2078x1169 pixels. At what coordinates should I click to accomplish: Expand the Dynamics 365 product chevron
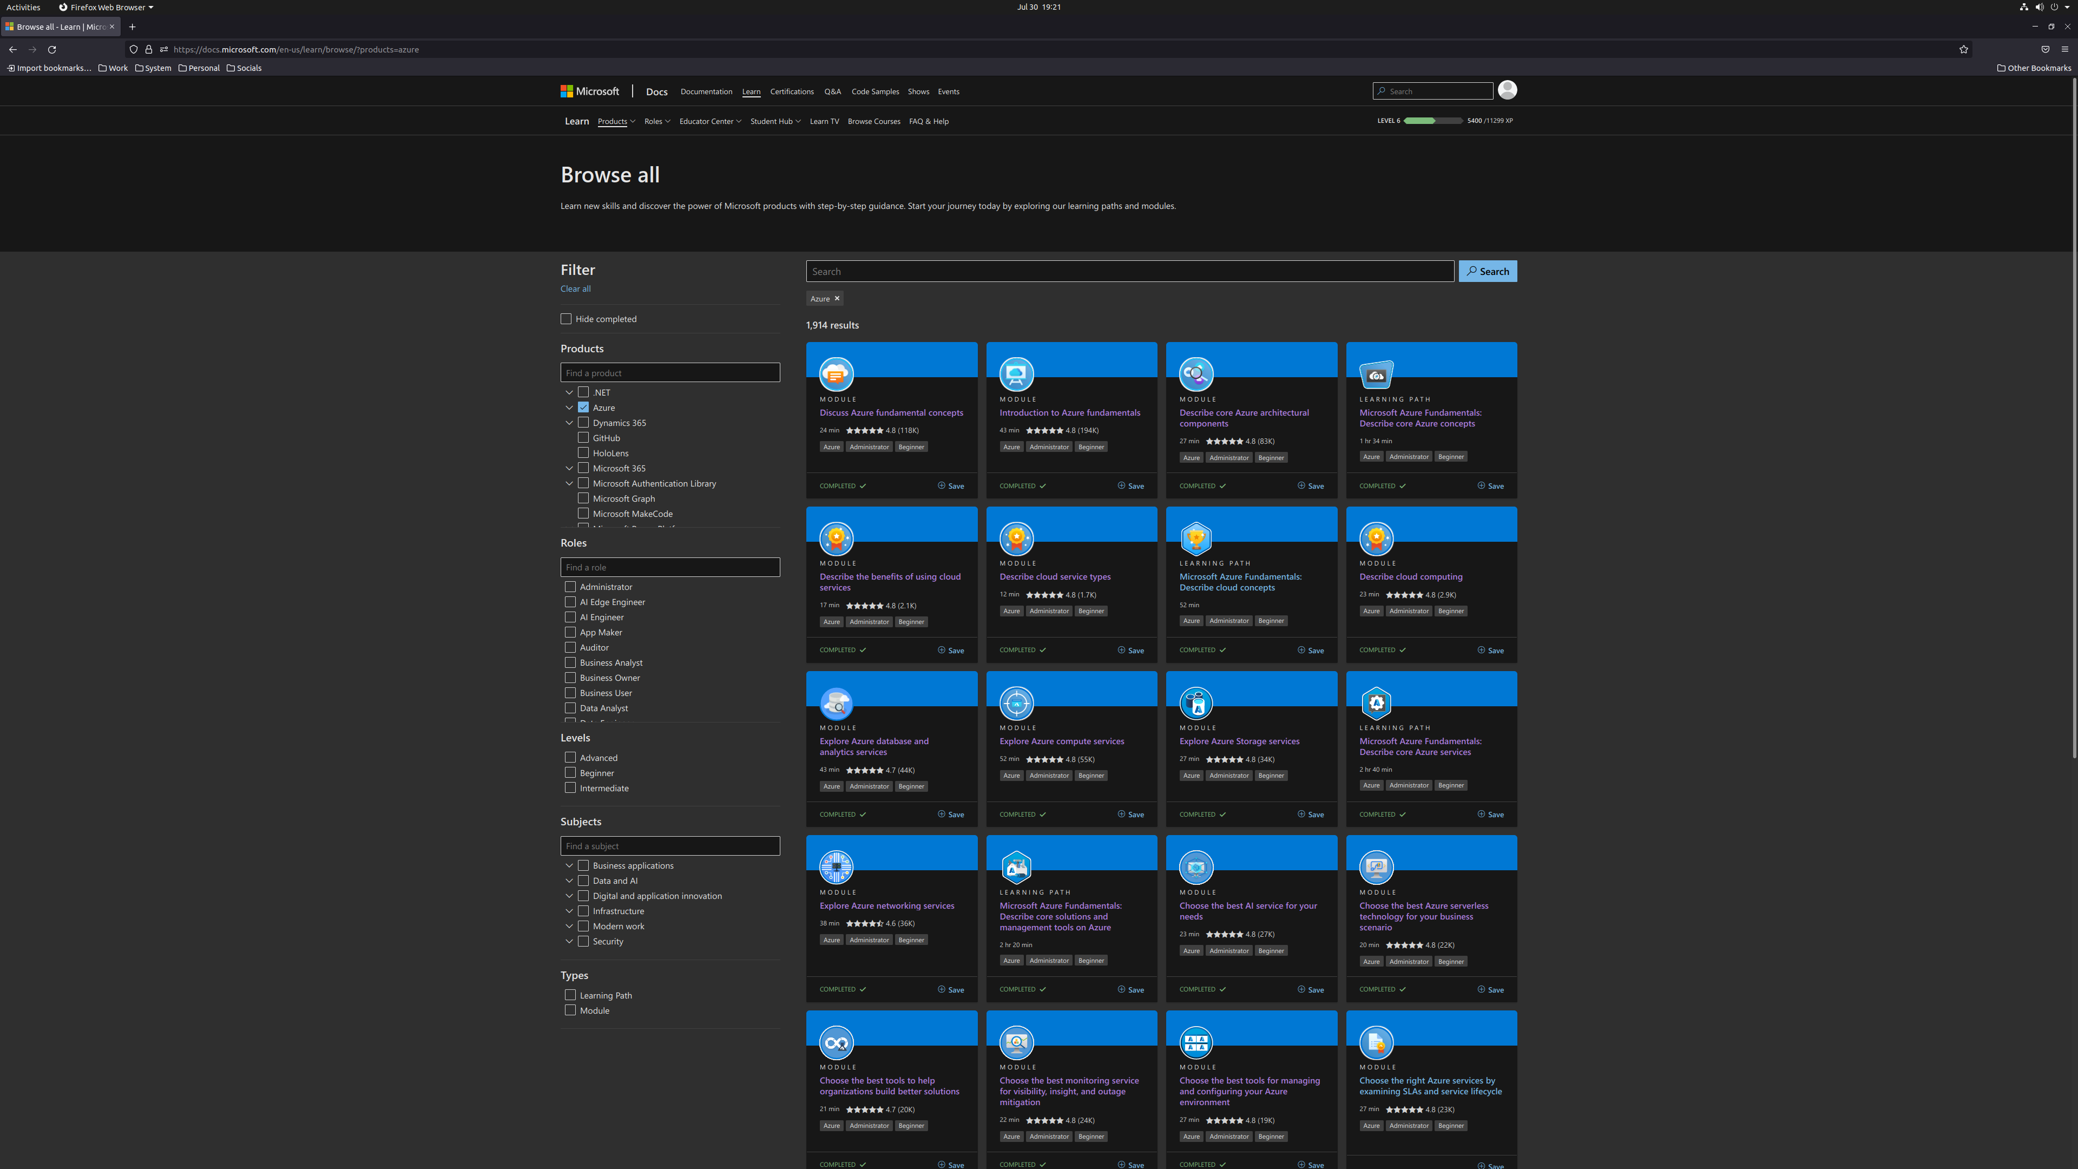[569, 423]
